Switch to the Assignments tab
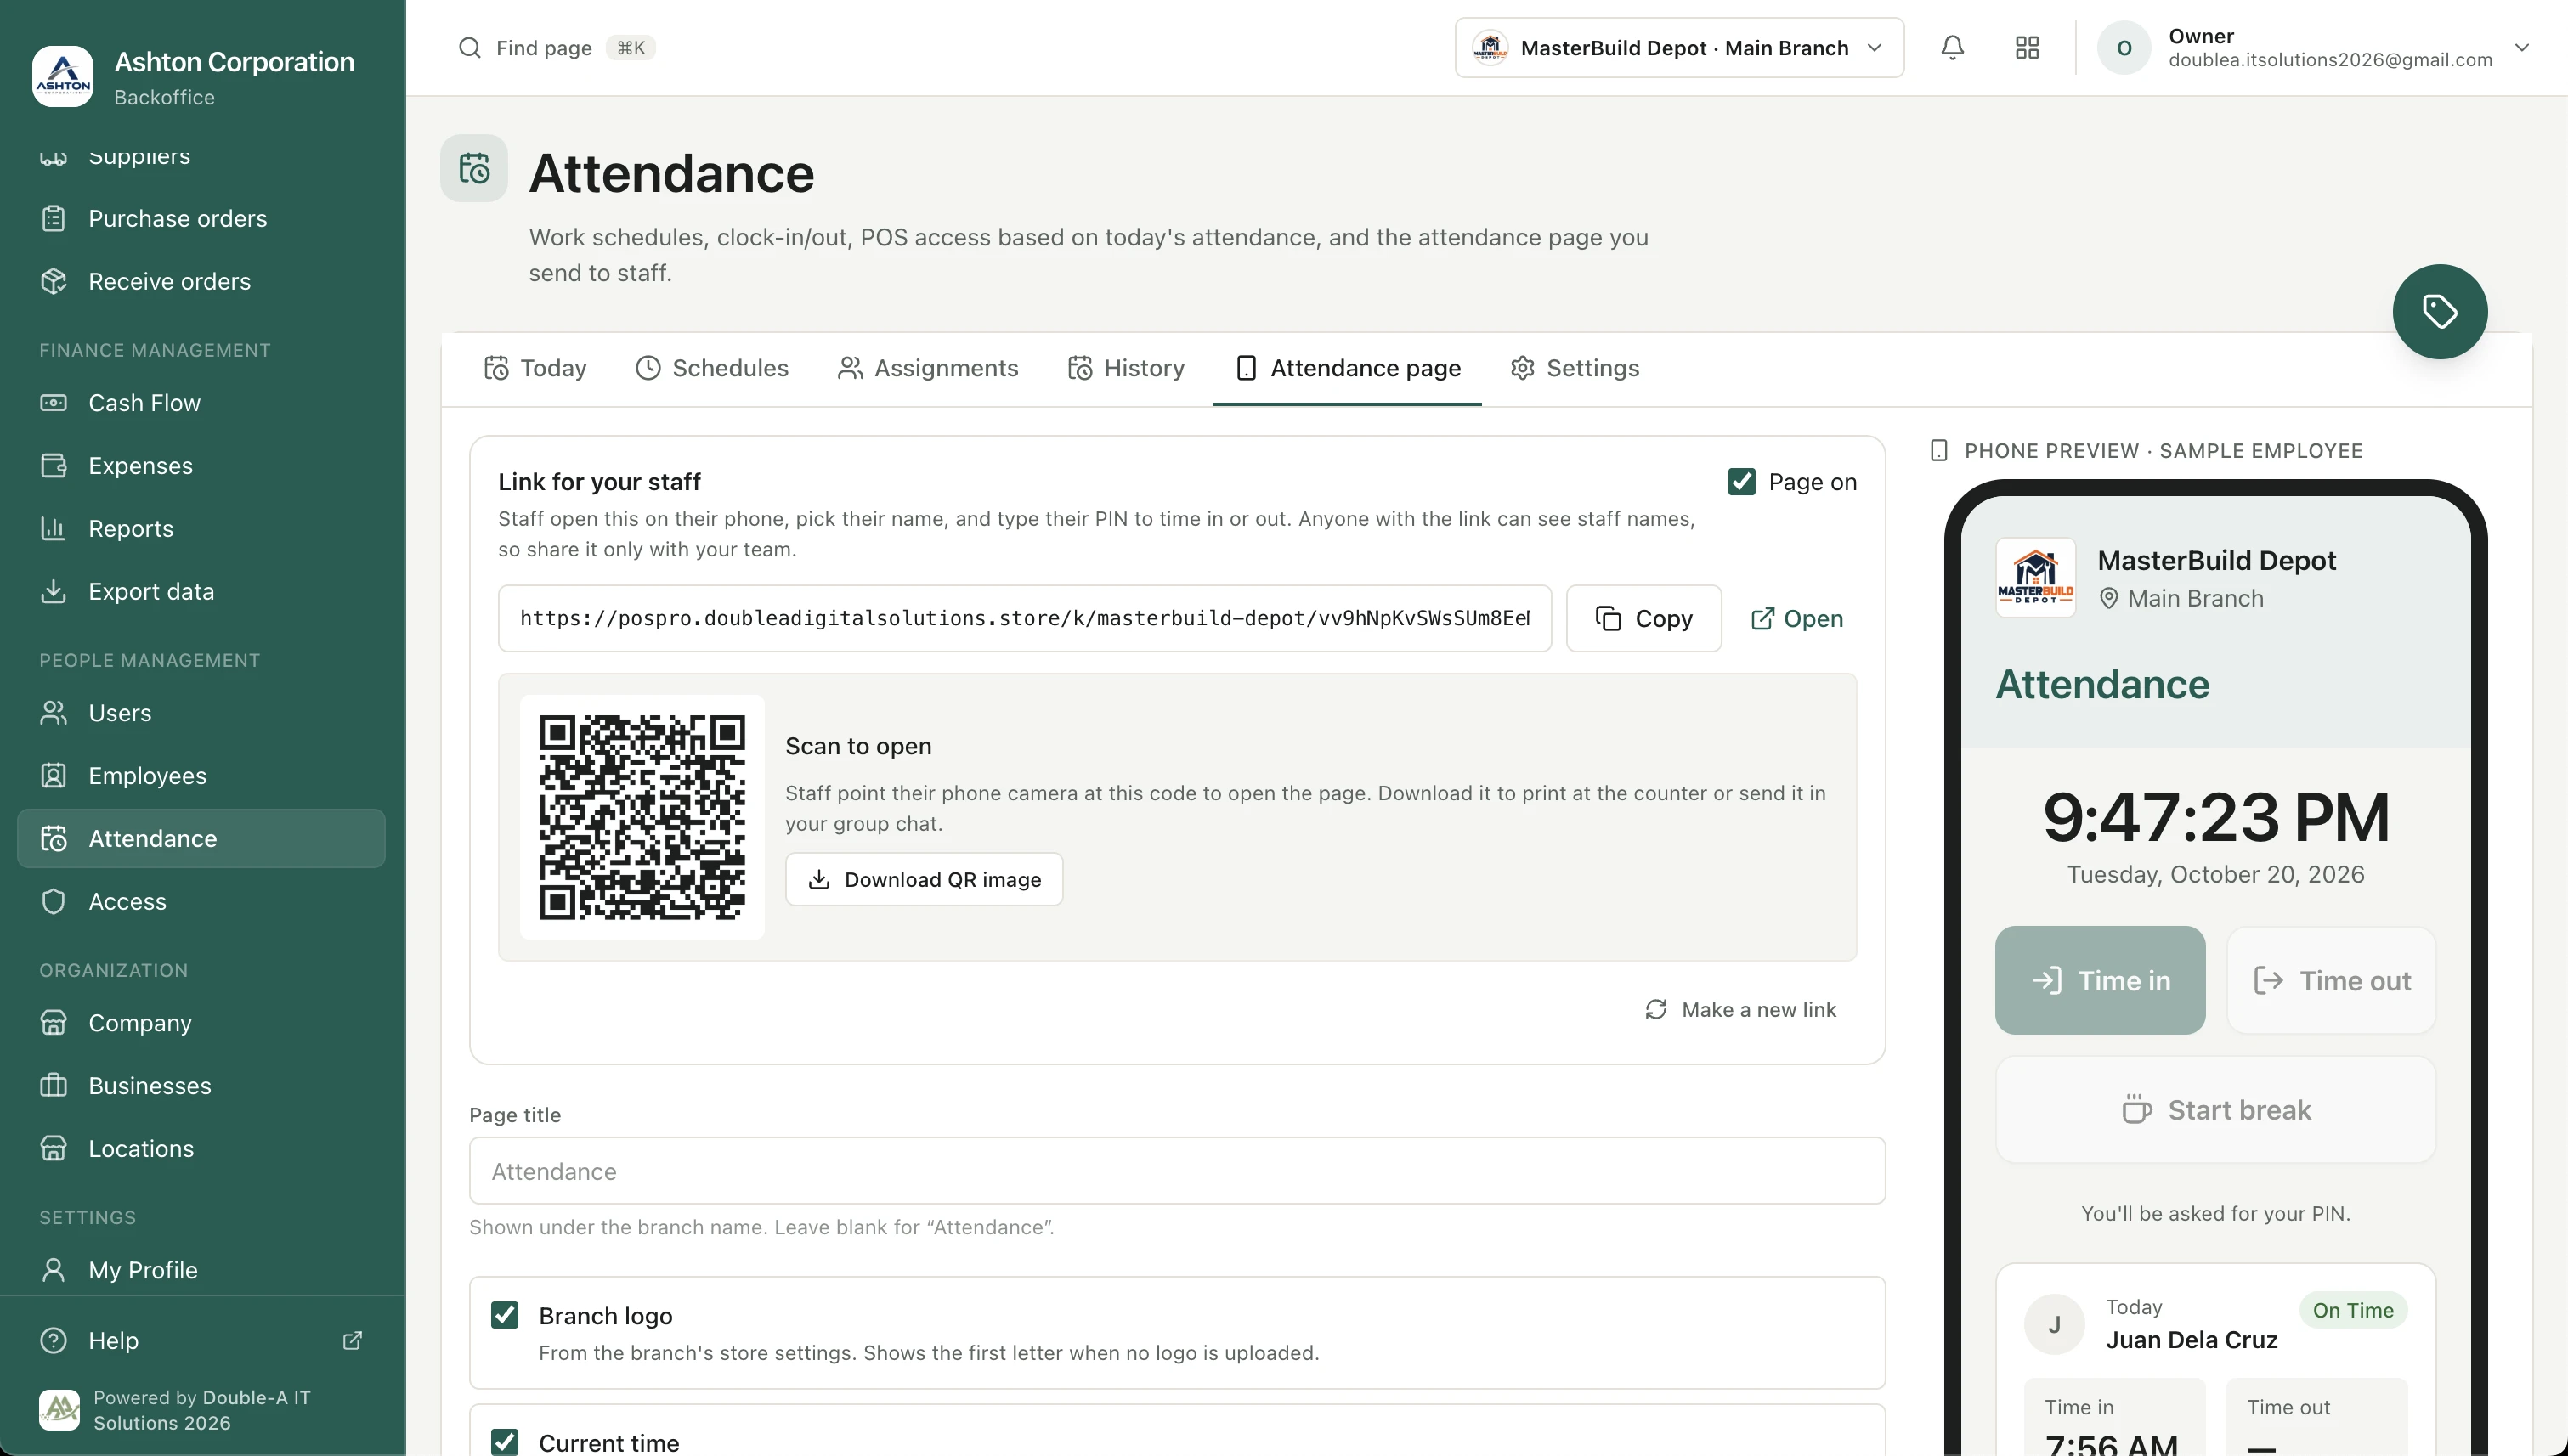 click(x=927, y=368)
